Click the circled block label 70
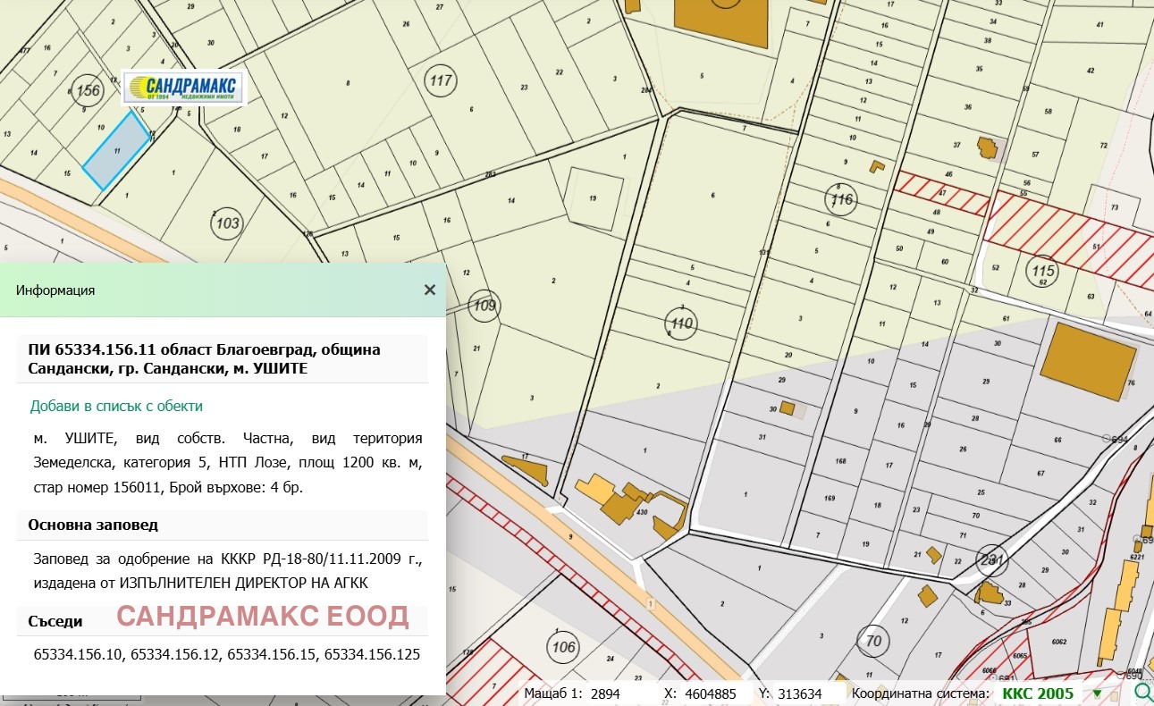This screenshot has height=706, width=1154. (x=873, y=641)
